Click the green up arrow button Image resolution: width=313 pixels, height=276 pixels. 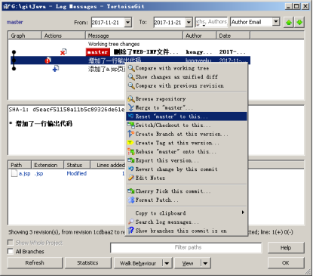[x=289, y=23]
